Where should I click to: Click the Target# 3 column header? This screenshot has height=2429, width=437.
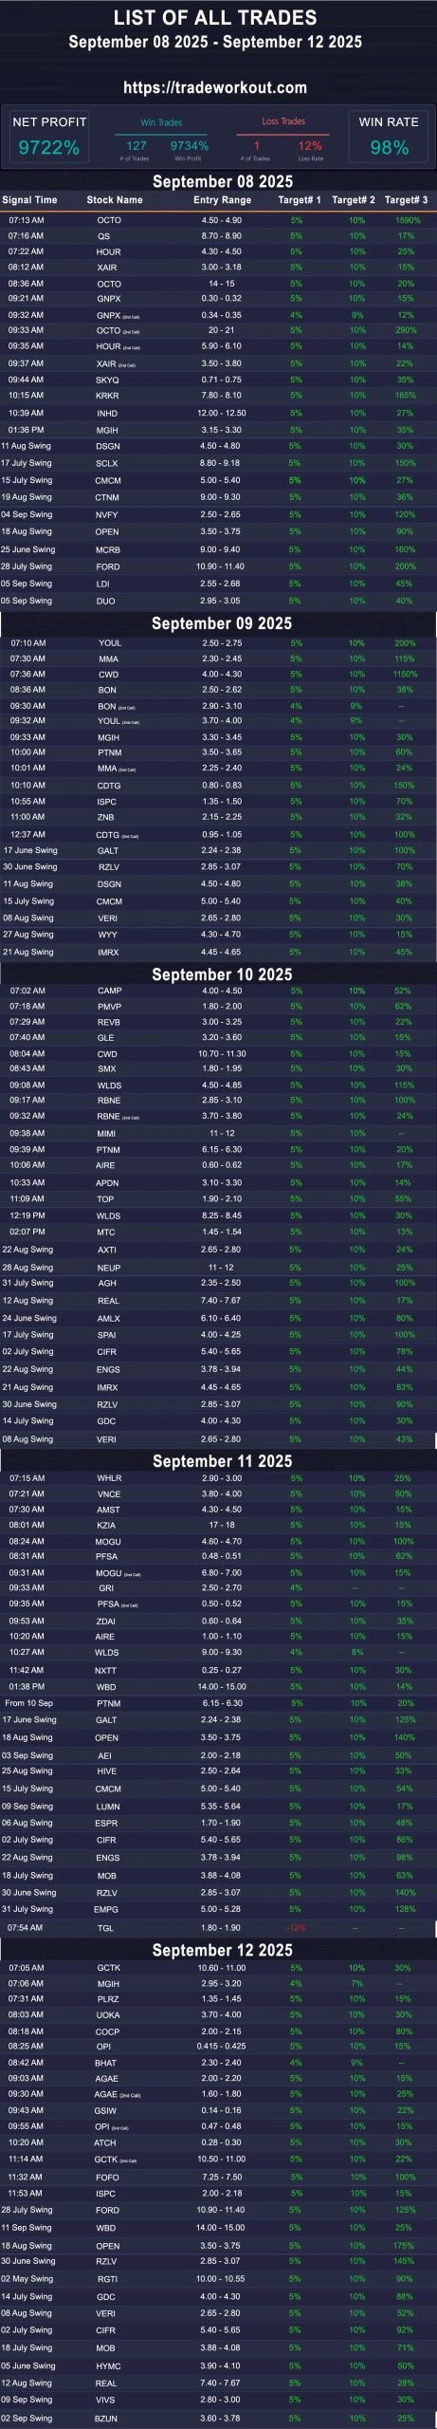click(x=406, y=200)
